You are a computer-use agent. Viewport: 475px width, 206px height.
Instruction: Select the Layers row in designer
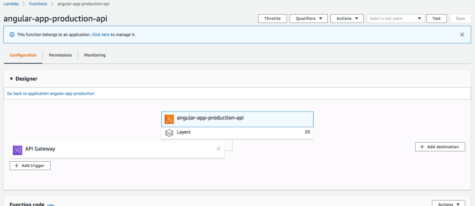[237, 133]
